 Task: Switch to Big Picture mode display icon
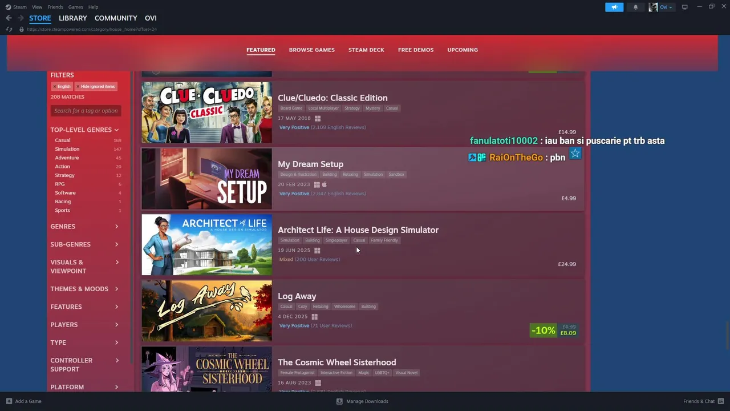click(684, 7)
